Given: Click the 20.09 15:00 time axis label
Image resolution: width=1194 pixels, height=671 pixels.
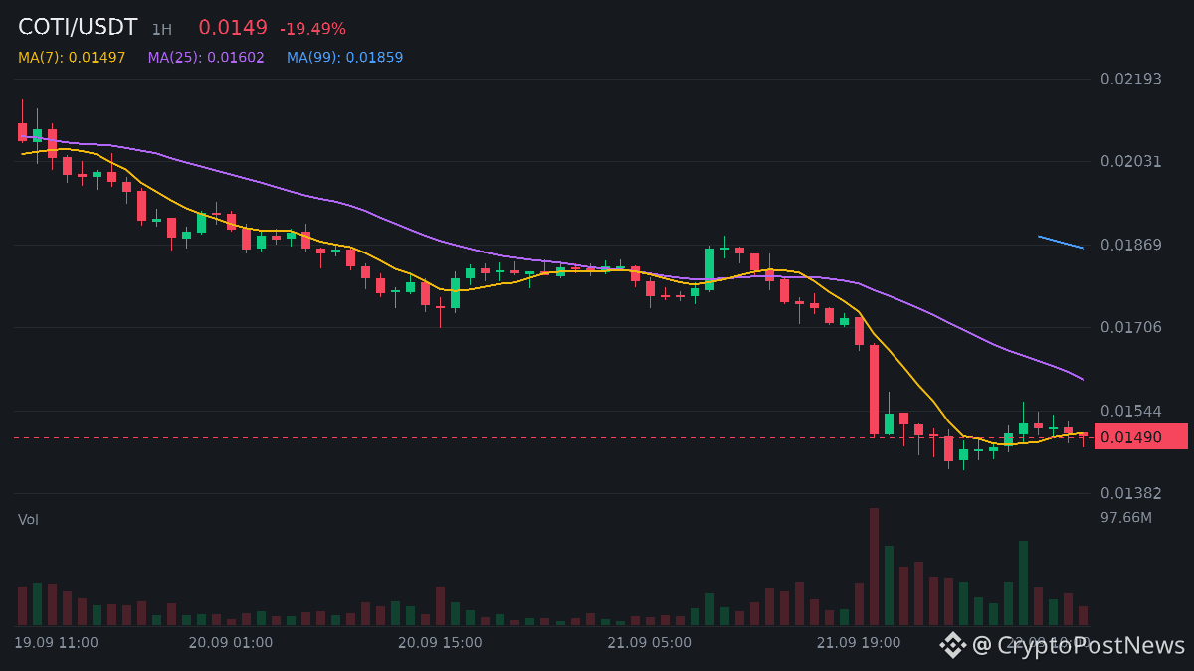Looking at the screenshot, I should coord(440,643).
